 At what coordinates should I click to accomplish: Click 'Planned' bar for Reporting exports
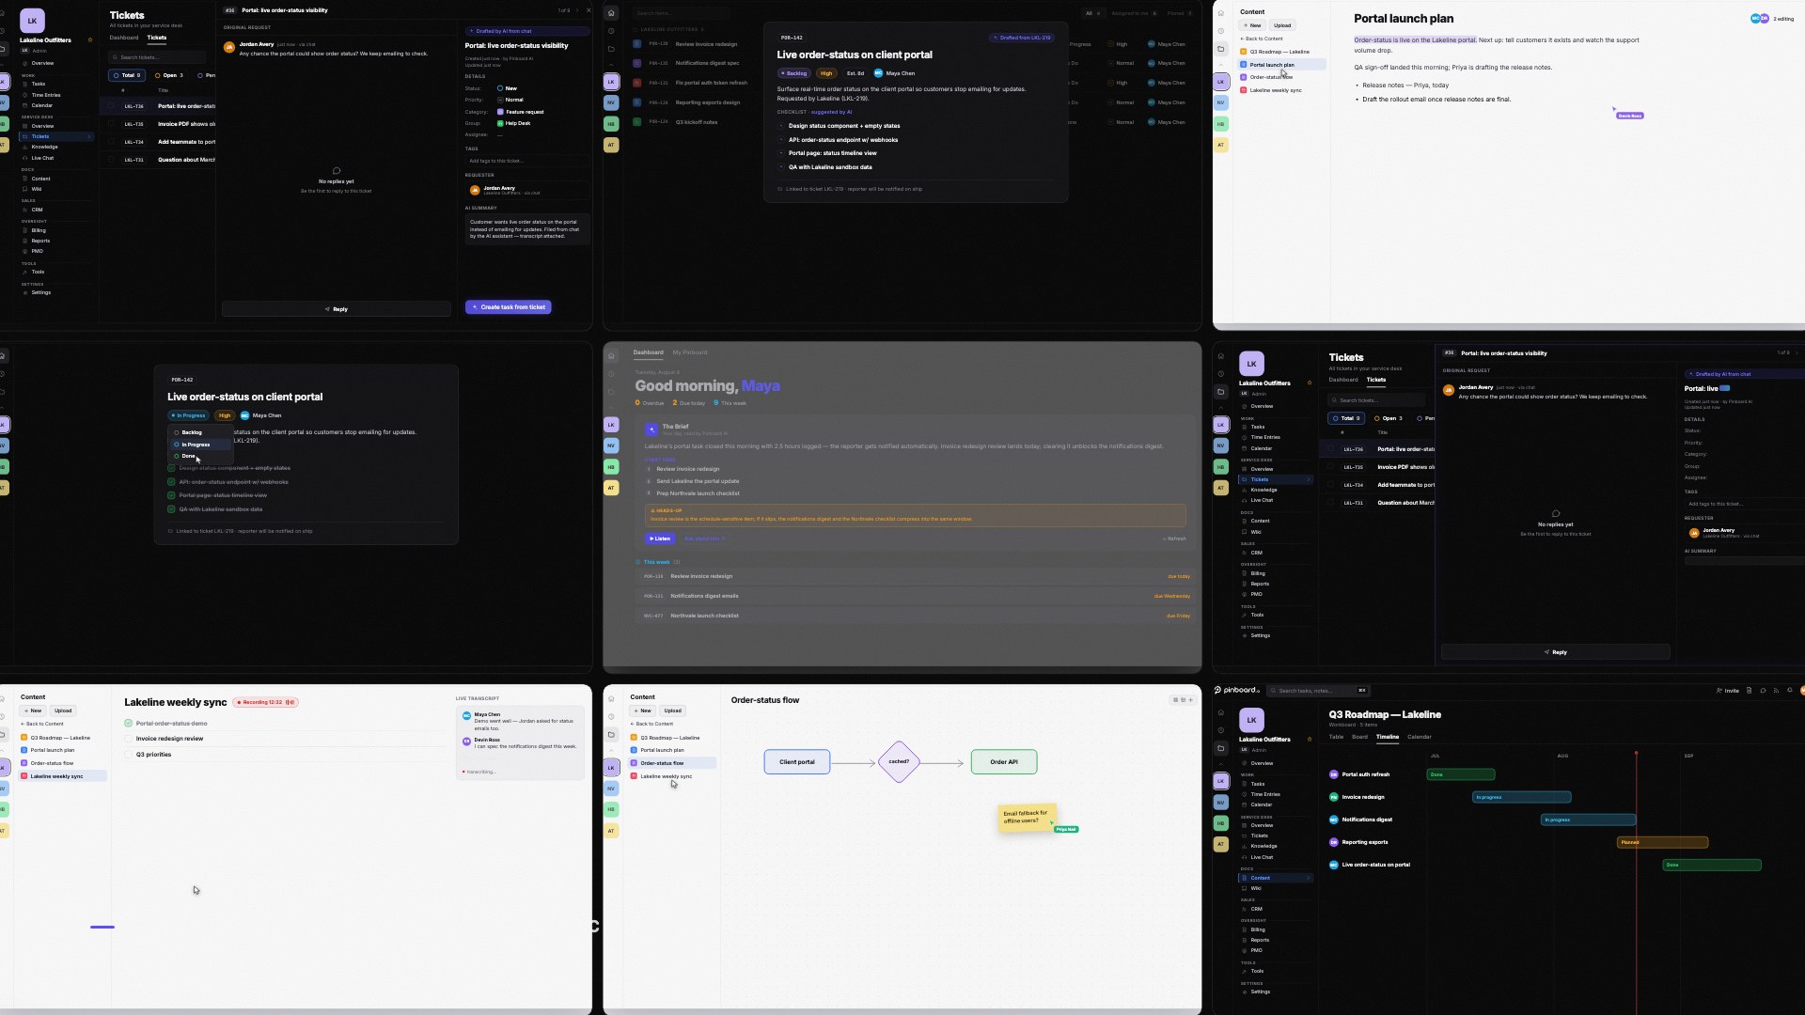point(1662,842)
